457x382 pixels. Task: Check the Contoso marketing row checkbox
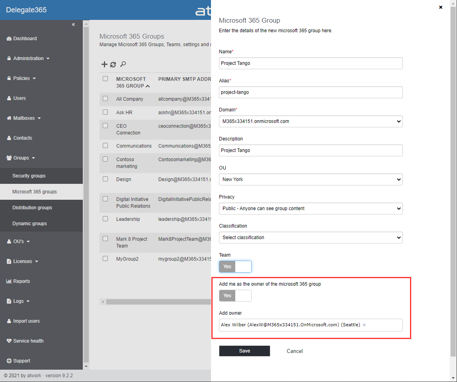click(x=105, y=159)
